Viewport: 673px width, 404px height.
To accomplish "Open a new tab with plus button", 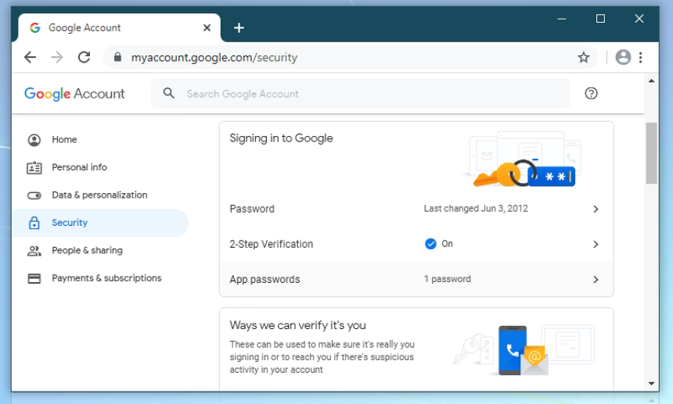I will (239, 28).
